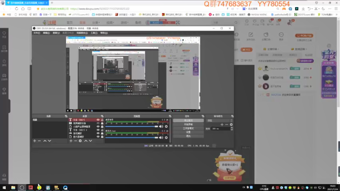This screenshot has height=191, width=340.
Task: Open OBS 设置 from the controls panel
Action: pos(188,132)
